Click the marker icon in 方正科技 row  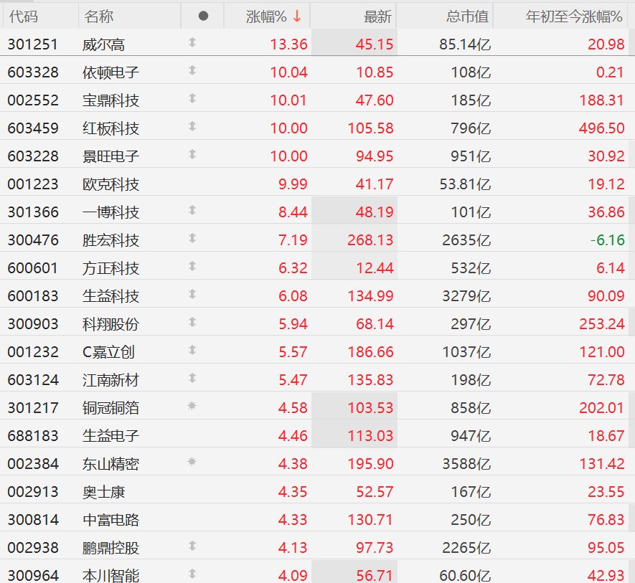tap(192, 266)
